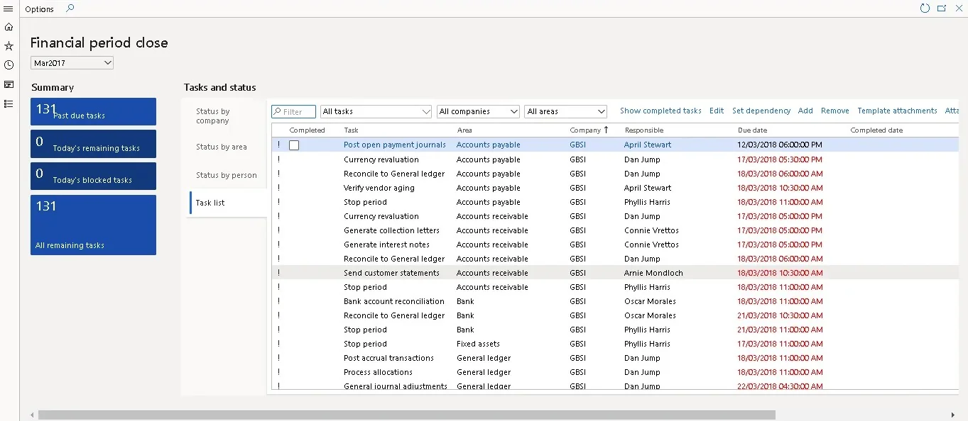This screenshot has height=421, width=968.
Task: Open Recent clock icon in sidebar
Action: tap(9, 65)
